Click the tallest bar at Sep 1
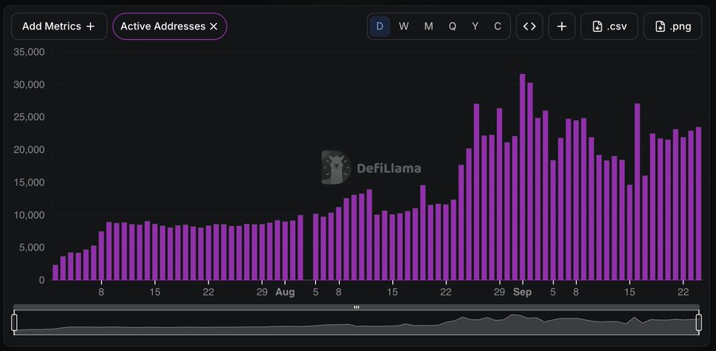The height and width of the screenshot is (351, 716). (523, 177)
